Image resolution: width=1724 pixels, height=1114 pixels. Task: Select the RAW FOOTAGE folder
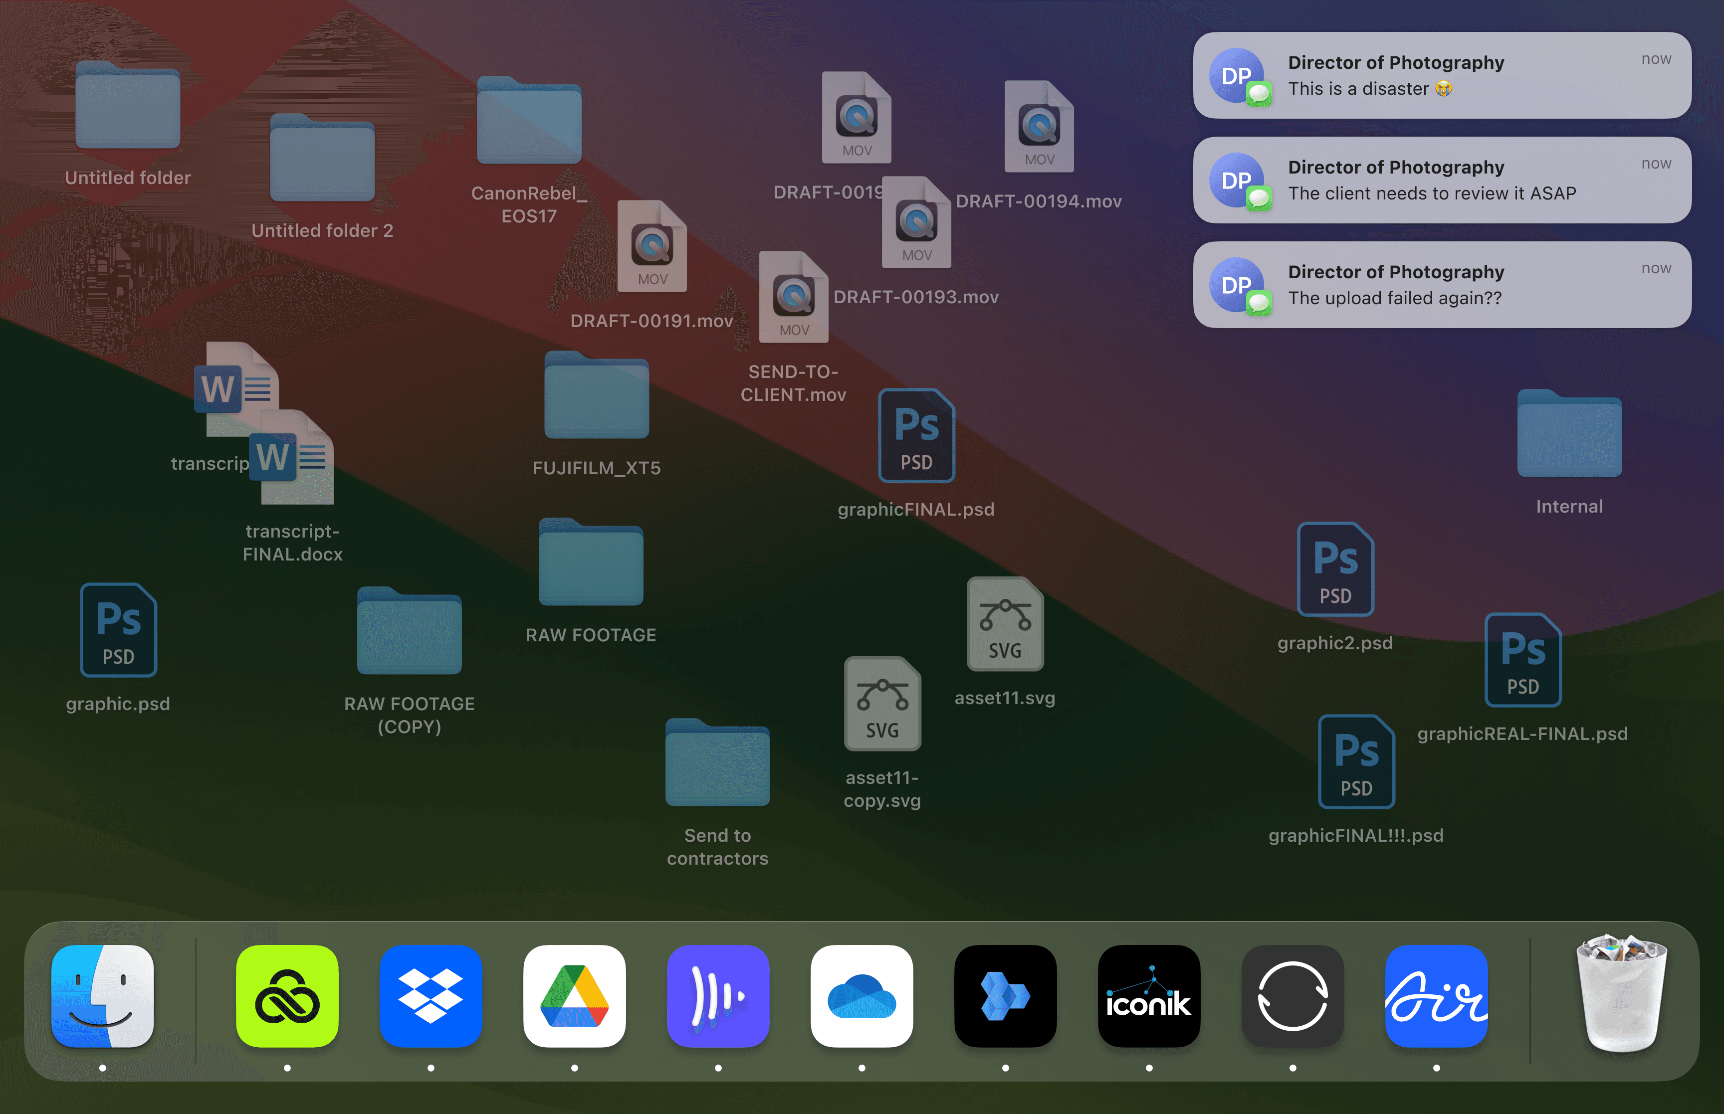[x=590, y=563]
